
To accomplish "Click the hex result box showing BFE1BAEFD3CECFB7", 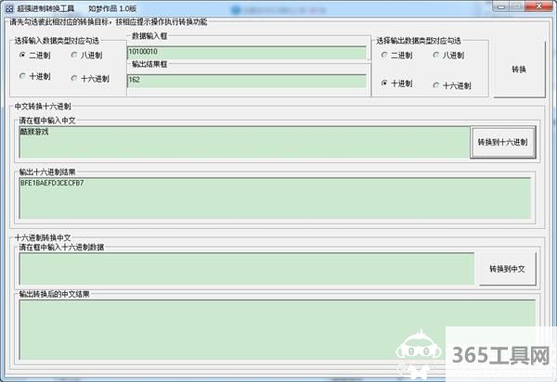I will point(275,197).
